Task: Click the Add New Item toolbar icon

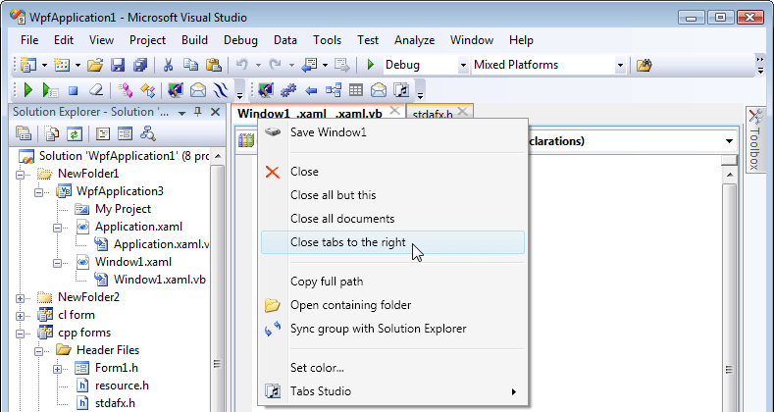Action: [x=62, y=65]
